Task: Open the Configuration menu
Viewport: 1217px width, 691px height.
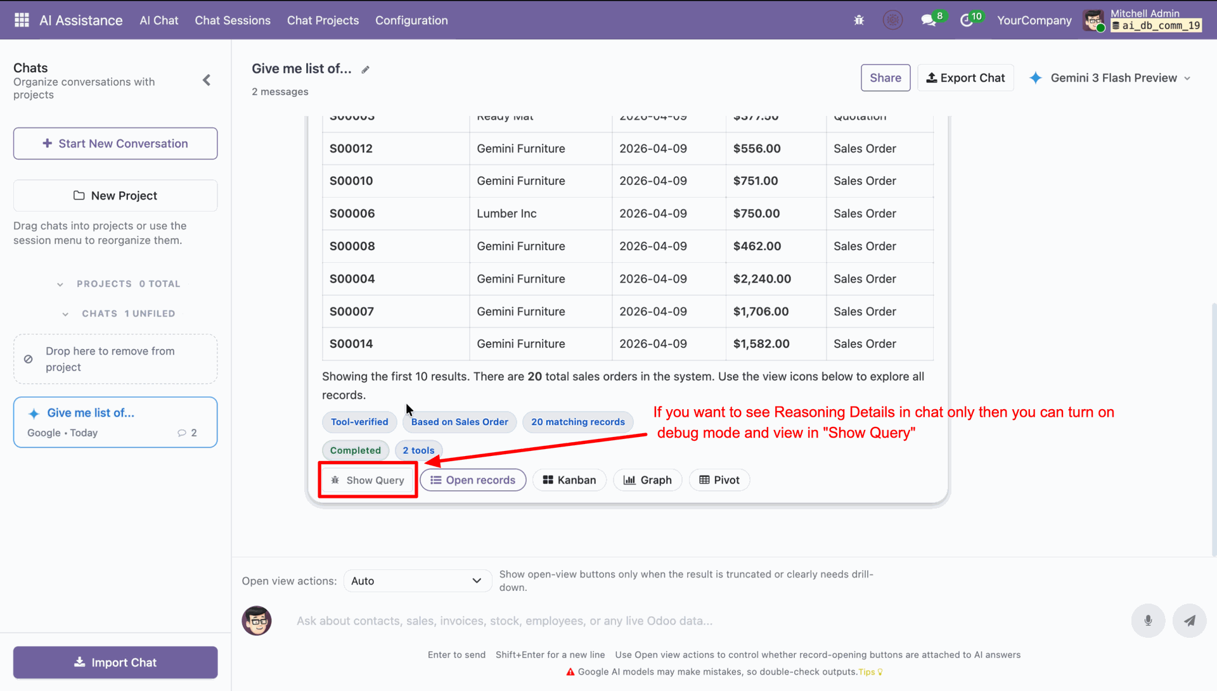Action: coord(411,20)
